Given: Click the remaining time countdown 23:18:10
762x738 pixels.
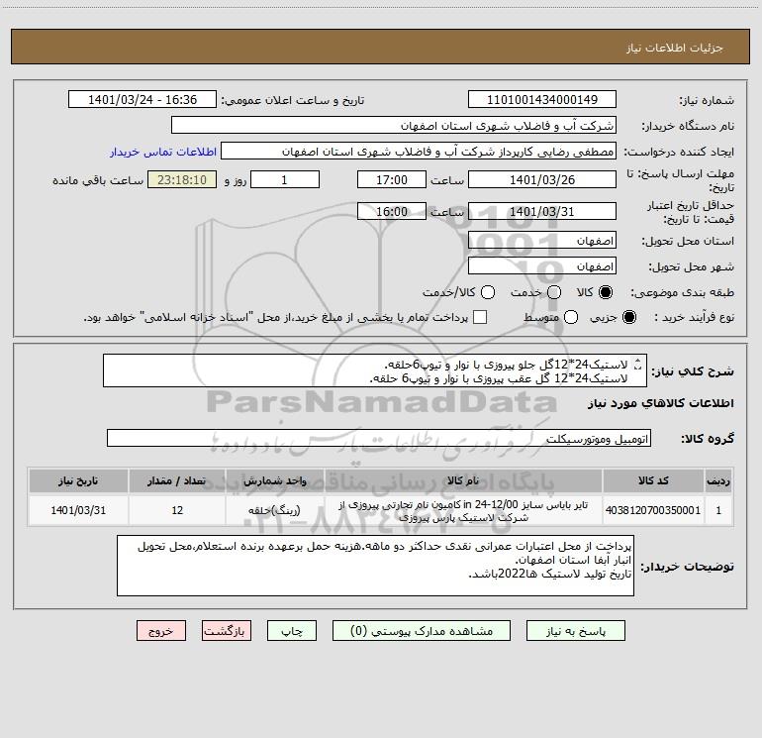Looking at the screenshot, I should [182, 179].
